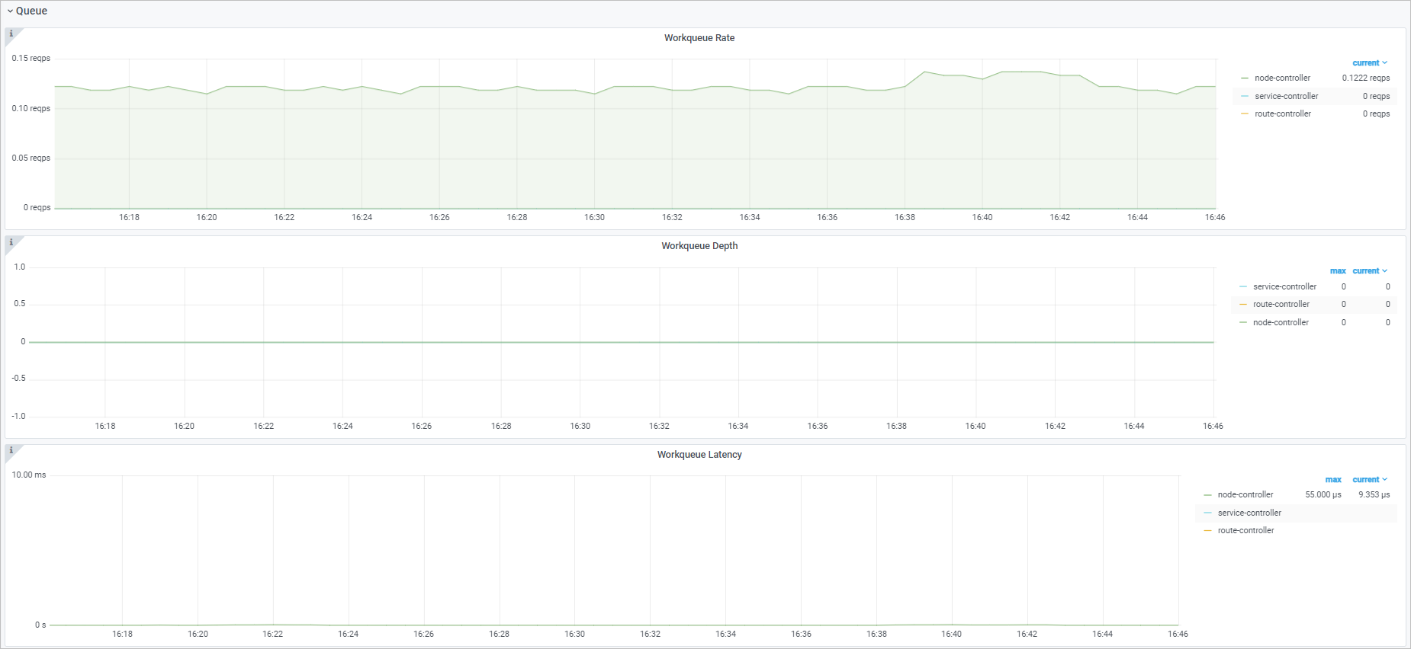The height and width of the screenshot is (649, 1411).
Task: Open info icon on Workqueue Latency panel
Action: click(11, 450)
